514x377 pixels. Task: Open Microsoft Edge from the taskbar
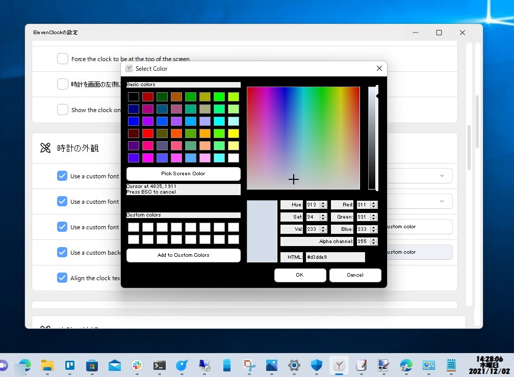coord(25,365)
